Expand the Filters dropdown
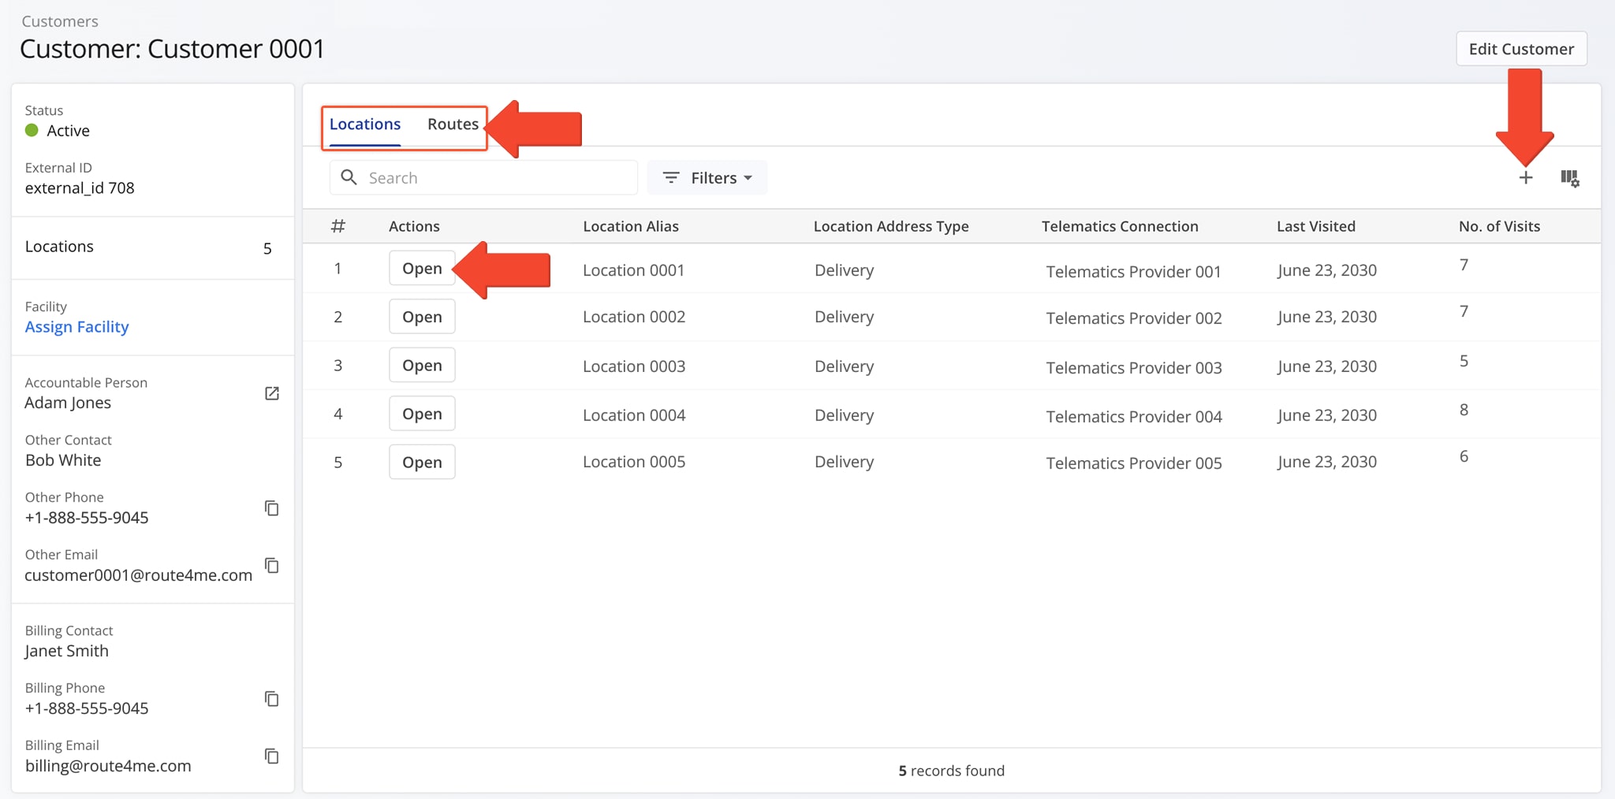This screenshot has height=799, width=1615. point(707,177)
